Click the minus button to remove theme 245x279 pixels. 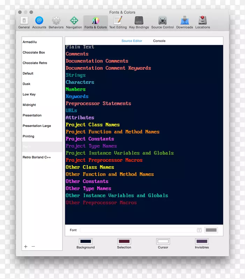click(33, 247)
